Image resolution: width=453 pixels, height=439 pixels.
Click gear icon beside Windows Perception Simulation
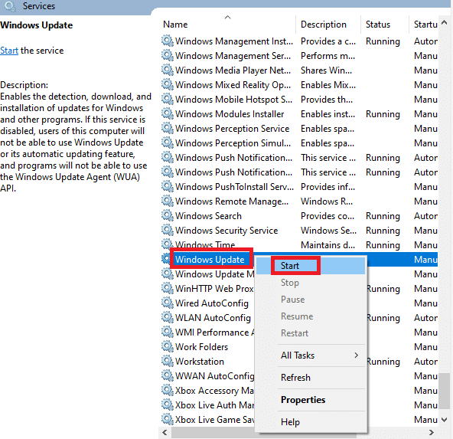coord(168,143)
